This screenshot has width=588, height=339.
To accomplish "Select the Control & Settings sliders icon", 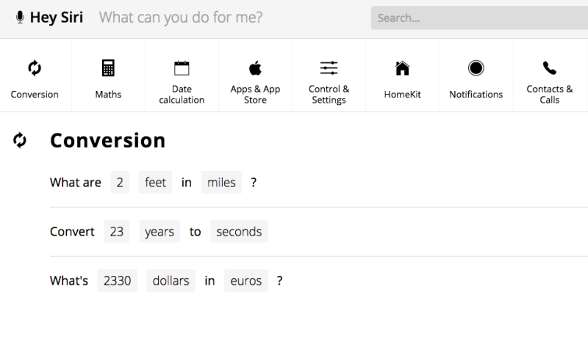I will tap(329, 68).
